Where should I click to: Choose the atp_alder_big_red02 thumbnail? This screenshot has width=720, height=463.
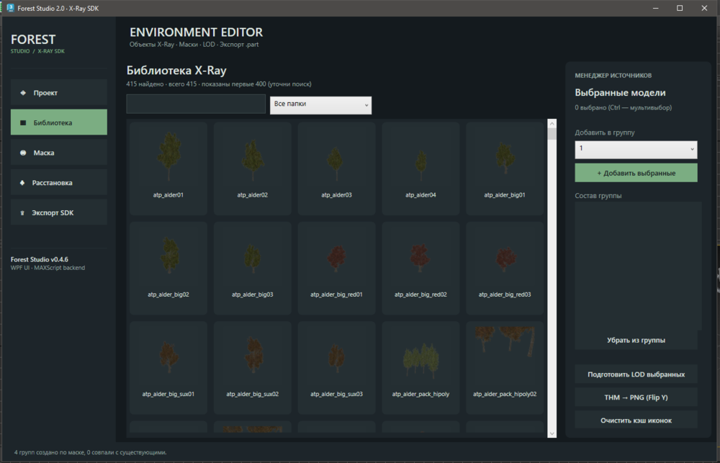[420, 268]
